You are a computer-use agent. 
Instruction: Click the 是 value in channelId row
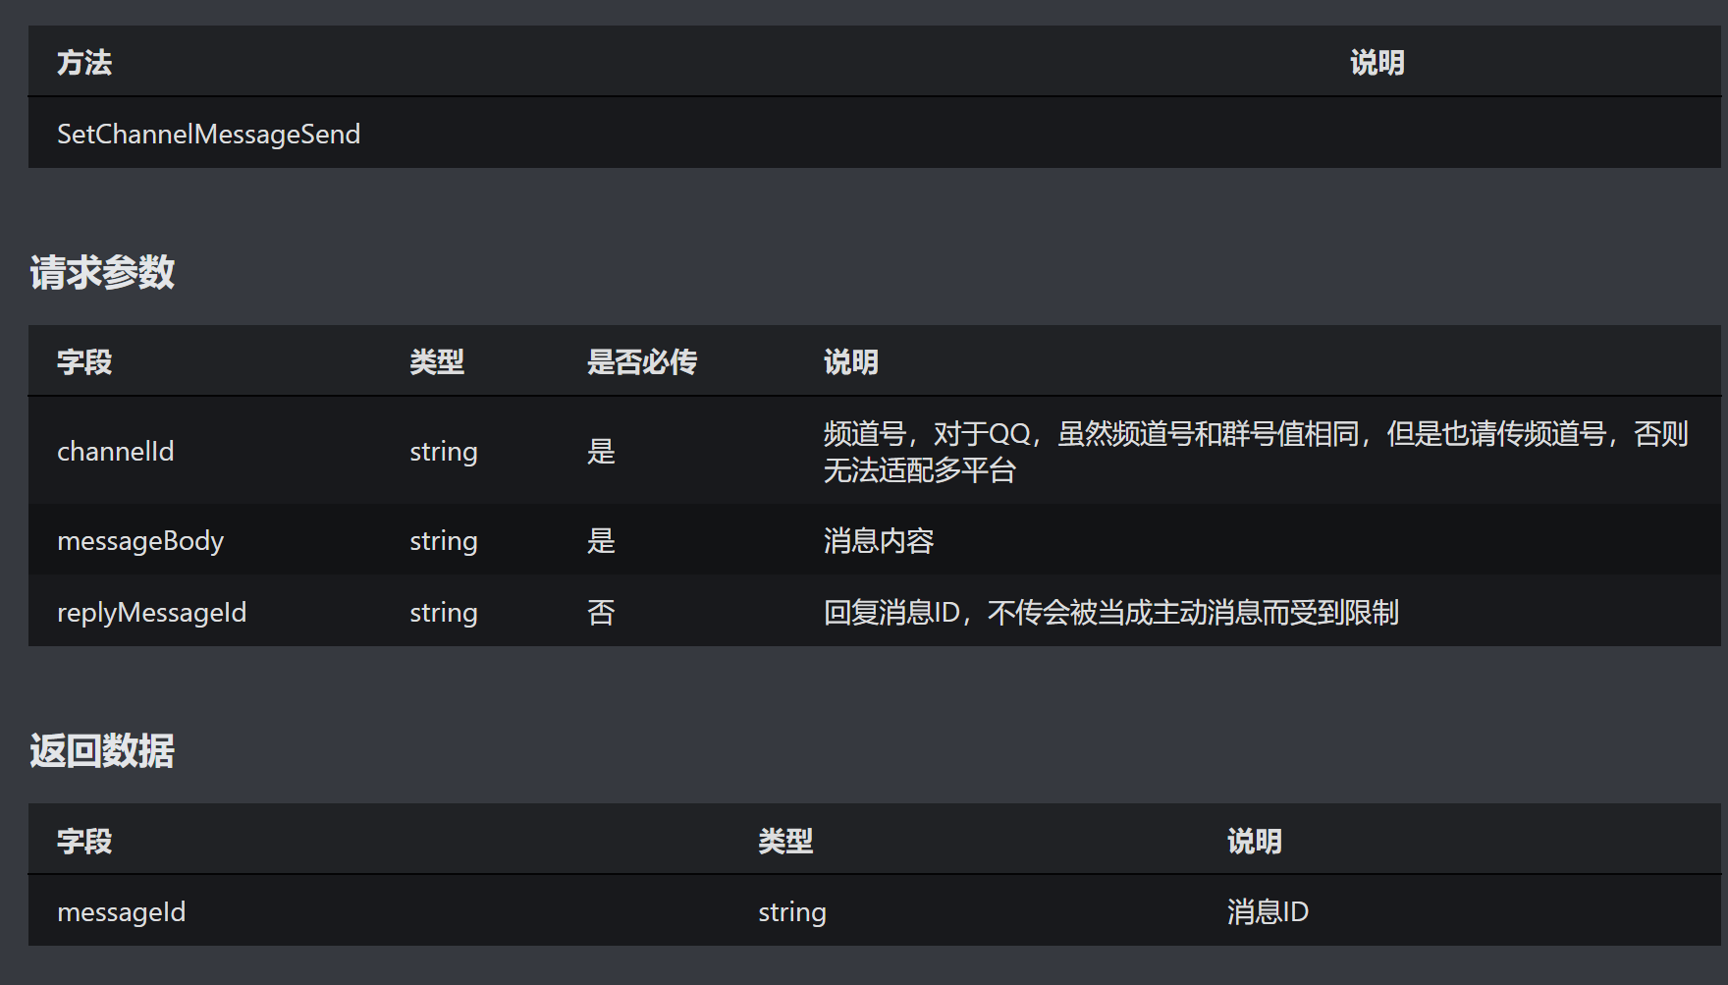click(x=601, y=452)
